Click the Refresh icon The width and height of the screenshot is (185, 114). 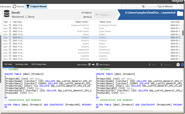click(x=14, y=6)
